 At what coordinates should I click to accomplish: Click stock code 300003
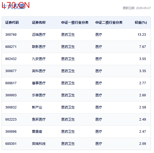[x=11, y=95]
